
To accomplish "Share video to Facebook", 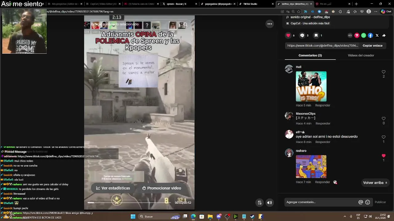I will click(370, 35).
